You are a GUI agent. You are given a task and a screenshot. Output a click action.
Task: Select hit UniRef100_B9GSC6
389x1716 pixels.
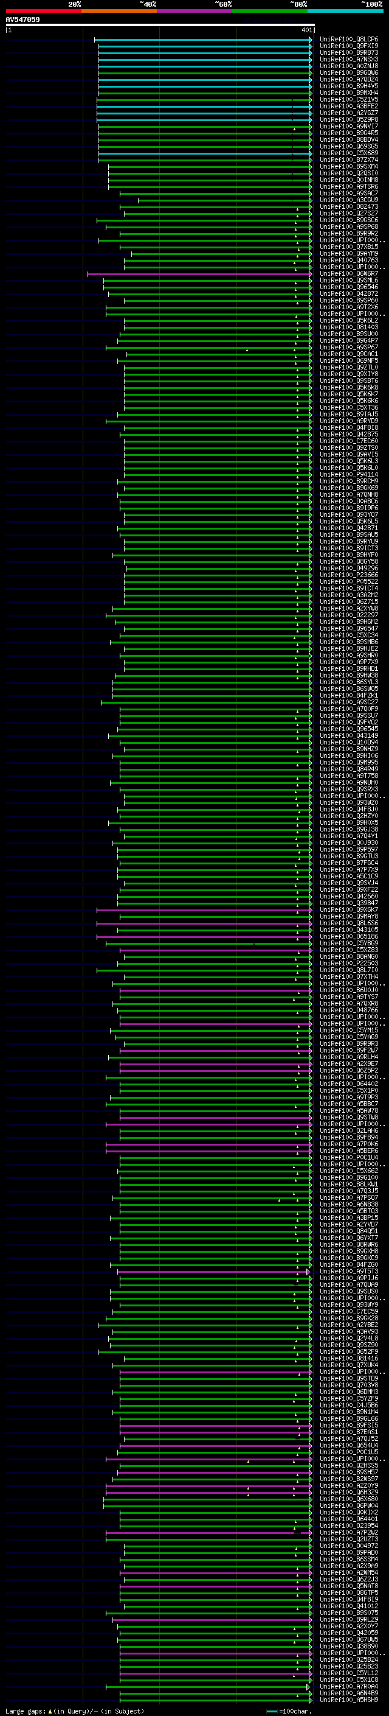(x=349, y=220)
